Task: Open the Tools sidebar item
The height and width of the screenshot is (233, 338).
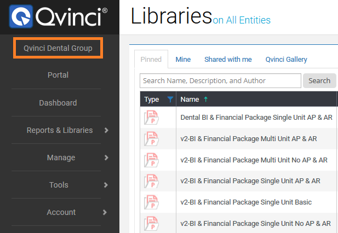Action: click(x=59, y=185)
